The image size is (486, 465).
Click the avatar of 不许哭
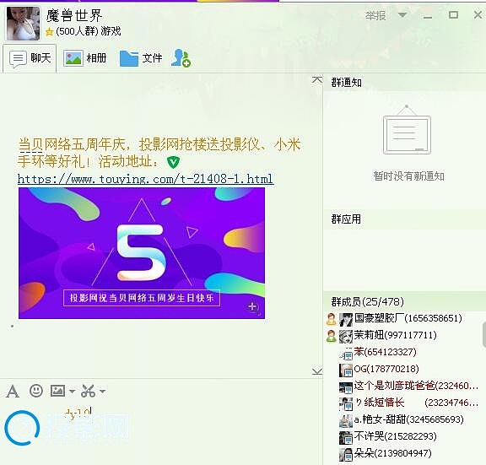[346, 438]
